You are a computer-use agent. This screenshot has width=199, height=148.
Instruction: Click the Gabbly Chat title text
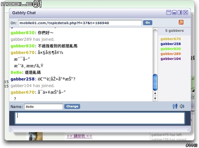[x=24, y=13]
